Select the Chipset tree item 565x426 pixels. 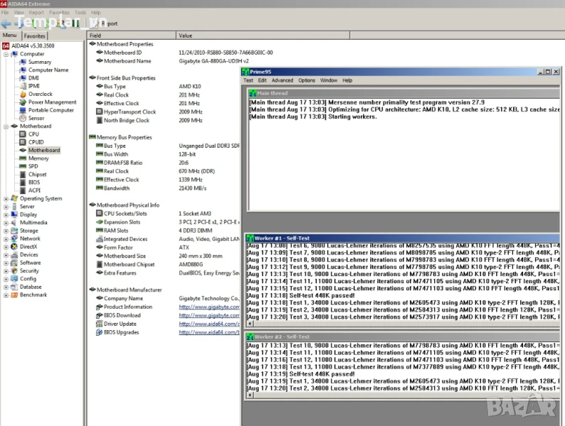click(37, 174)
